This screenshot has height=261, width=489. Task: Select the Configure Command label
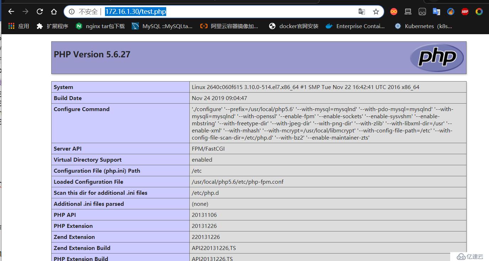coord(81,109)
